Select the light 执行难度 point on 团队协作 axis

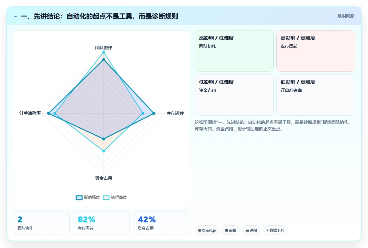pos(103,52)
